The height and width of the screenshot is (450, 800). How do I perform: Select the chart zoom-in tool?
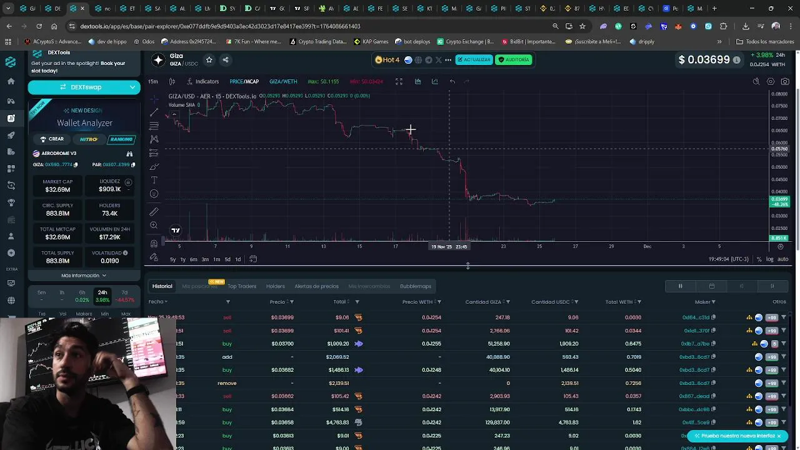coord(154,225)
